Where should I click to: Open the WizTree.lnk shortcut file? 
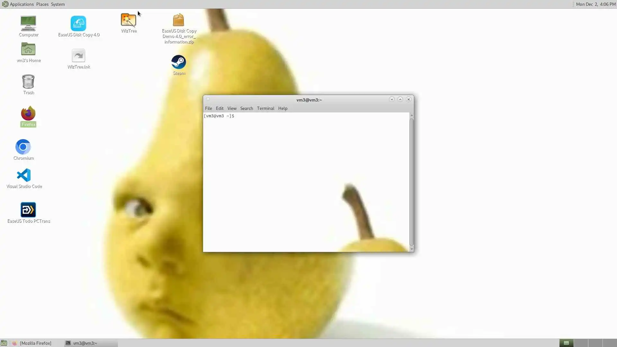pyautogui.click(x=78, y=56)
